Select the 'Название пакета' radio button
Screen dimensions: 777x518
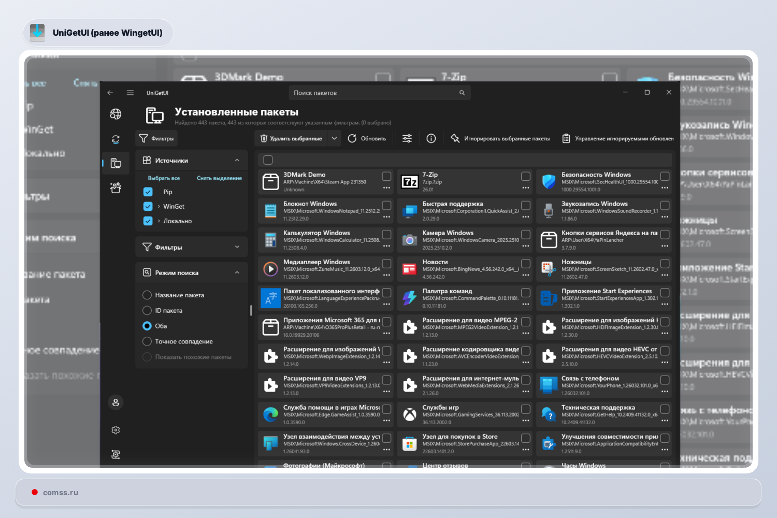(147, 295)
